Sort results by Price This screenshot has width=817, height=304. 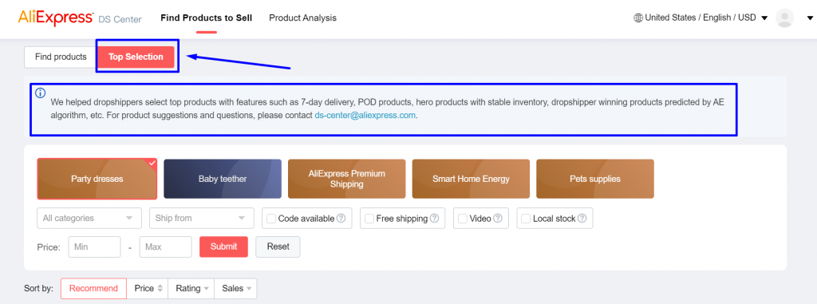(148, 288)
